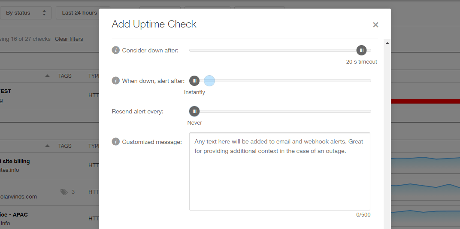Image resolution: width=460 pixels, height=229 pixels.
Task: Click inside the Customized message text area
Action: tap(279, 176)
